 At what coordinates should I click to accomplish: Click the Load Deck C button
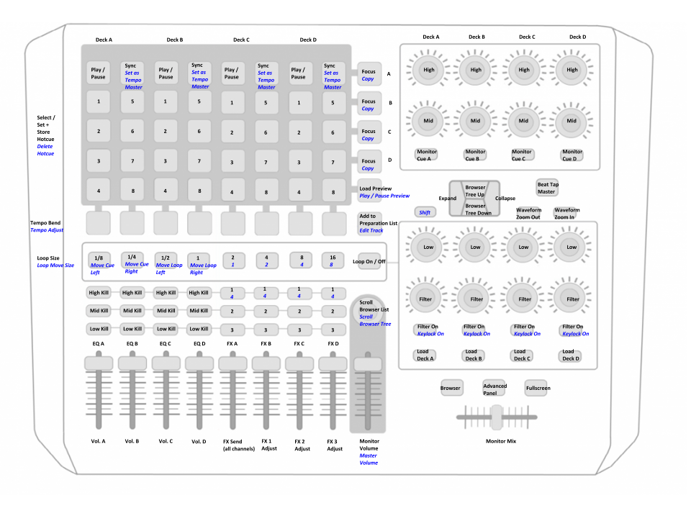pos(523,355)
